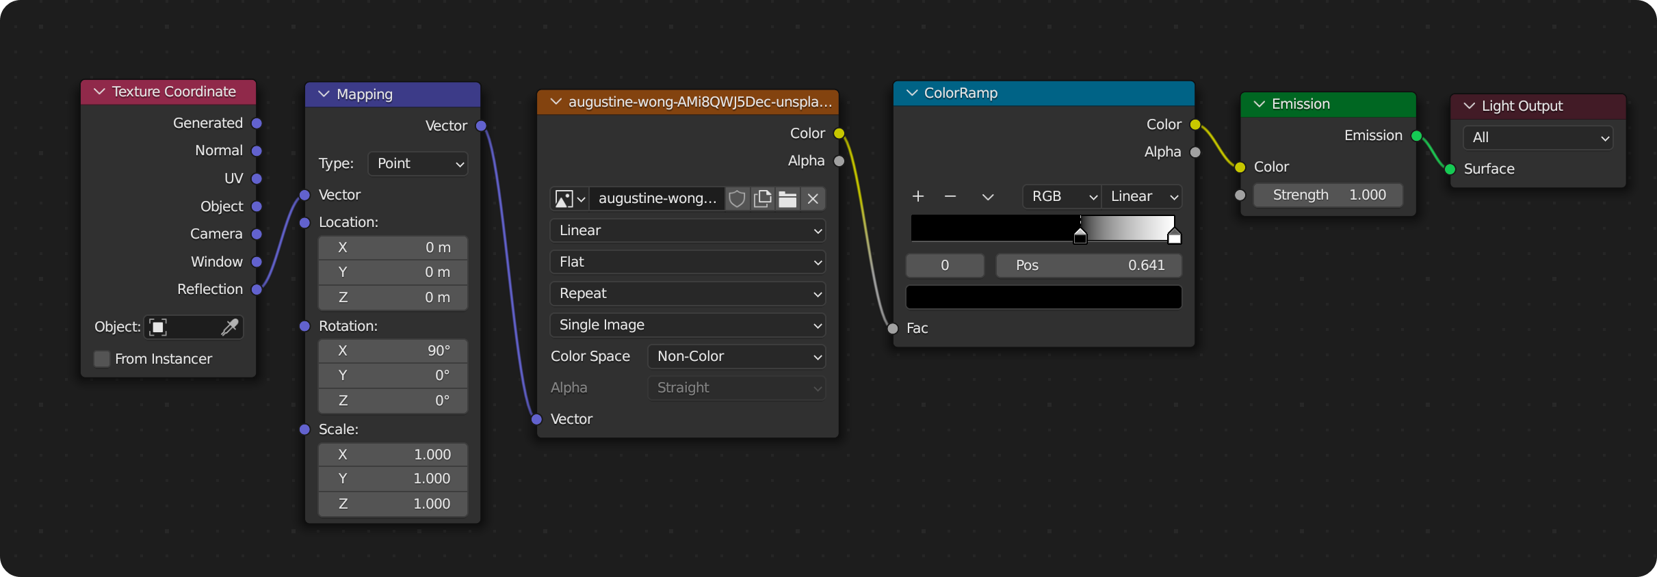The width and height of the screenshot is (1657, 577).
Task: Click the Reflection output socket
Action: coord(257,289)
